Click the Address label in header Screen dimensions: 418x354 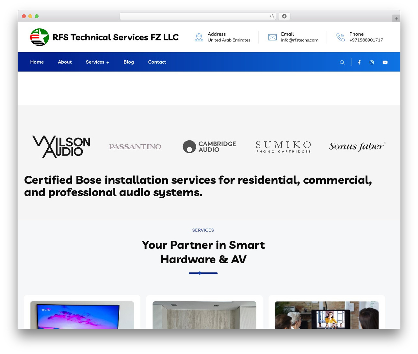[217, 34]
